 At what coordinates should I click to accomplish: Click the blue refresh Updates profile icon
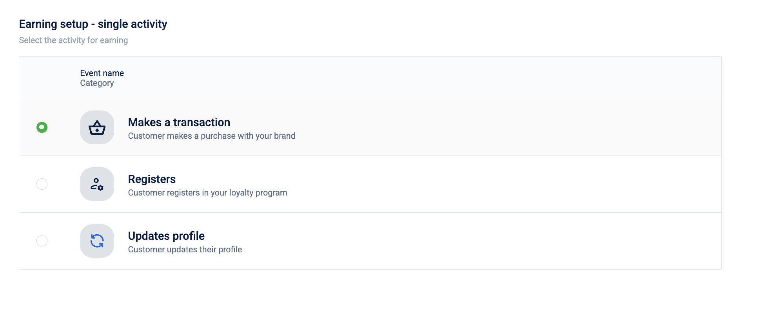click(x=97, y=241)
